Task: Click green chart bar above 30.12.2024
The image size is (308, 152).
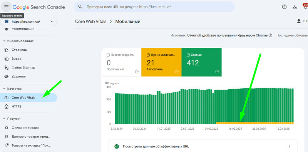Action: click(x=140, y=109)
